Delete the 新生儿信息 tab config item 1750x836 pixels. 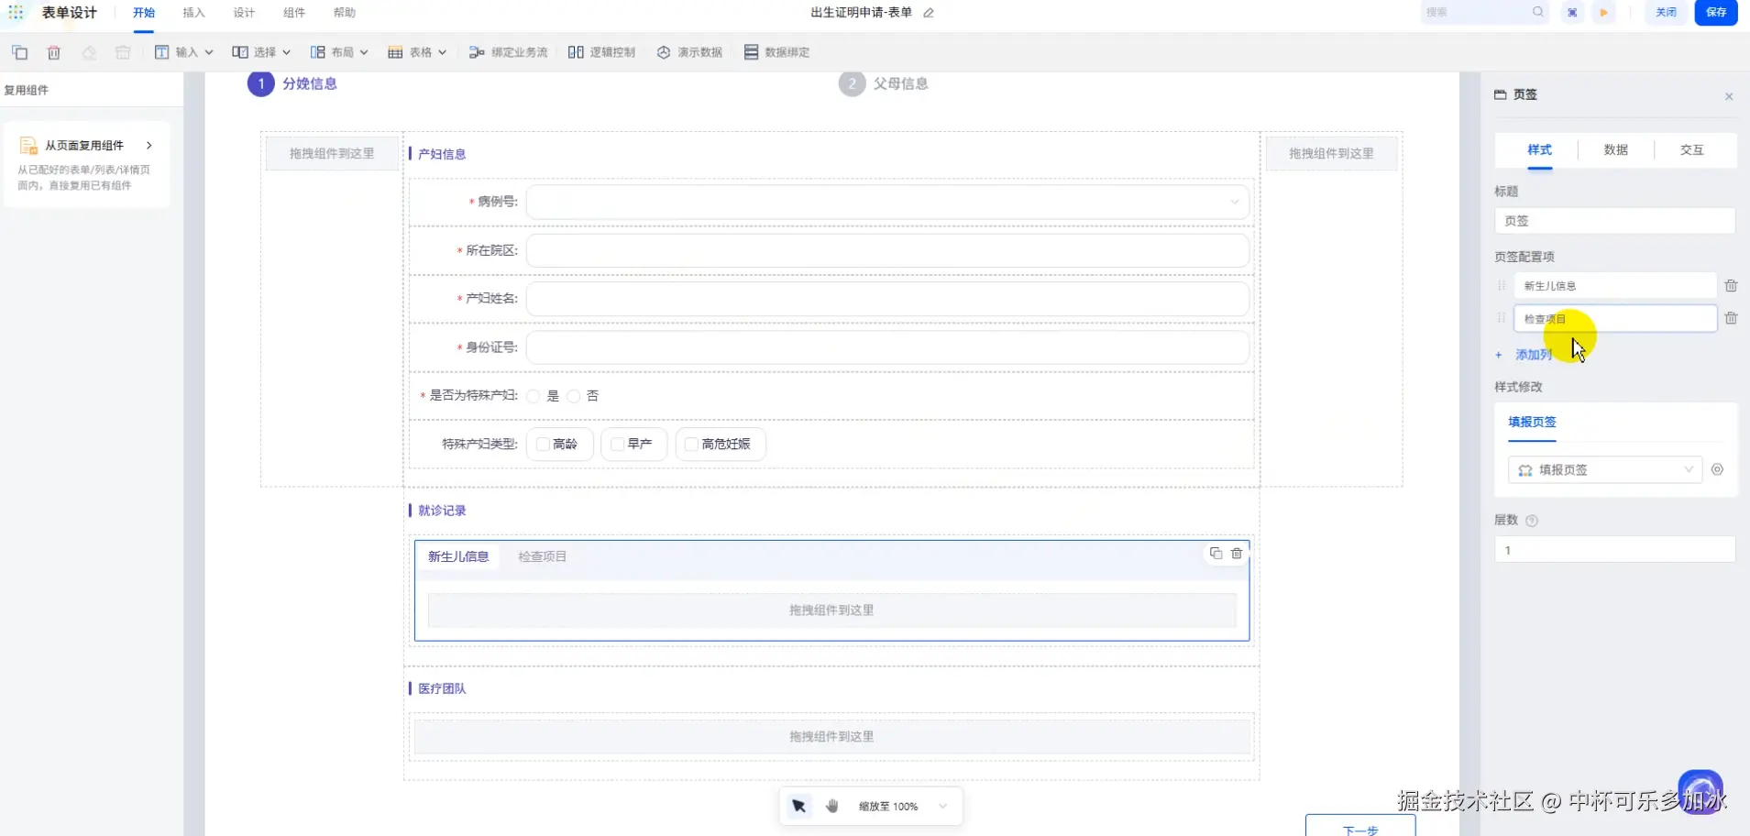(1731, 286)
